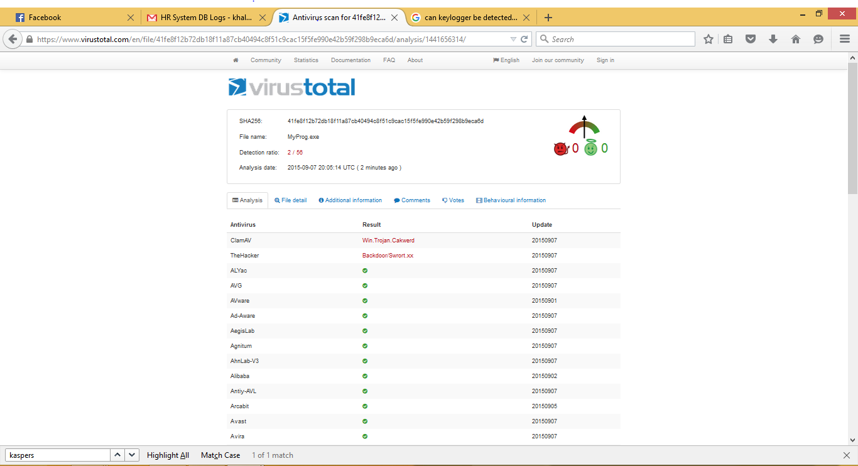This screenshot has height=466, width=858.
Task: Open the Additional information tab
Action: pos(350,200)
